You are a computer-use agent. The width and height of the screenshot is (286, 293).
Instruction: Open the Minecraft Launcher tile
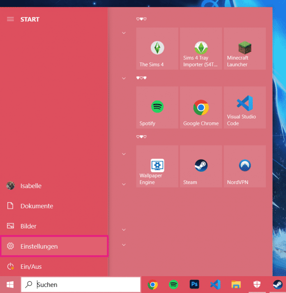click(244, 48)
